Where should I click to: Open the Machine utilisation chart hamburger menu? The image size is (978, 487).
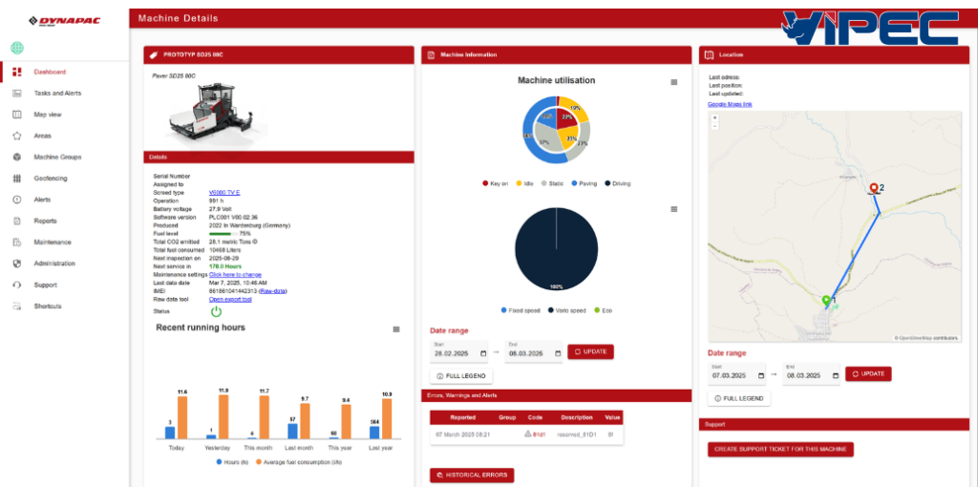(673, 82)
